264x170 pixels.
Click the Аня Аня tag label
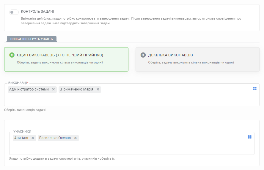21,138
